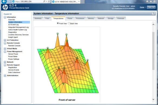The height and width of the screenshot is (105, 158).
Task: Open Data Collections page
Action: click(x=14, y=72)
